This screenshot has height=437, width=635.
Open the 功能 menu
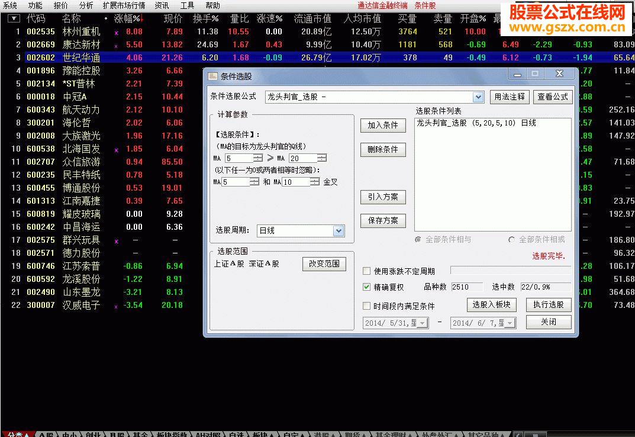36,5
